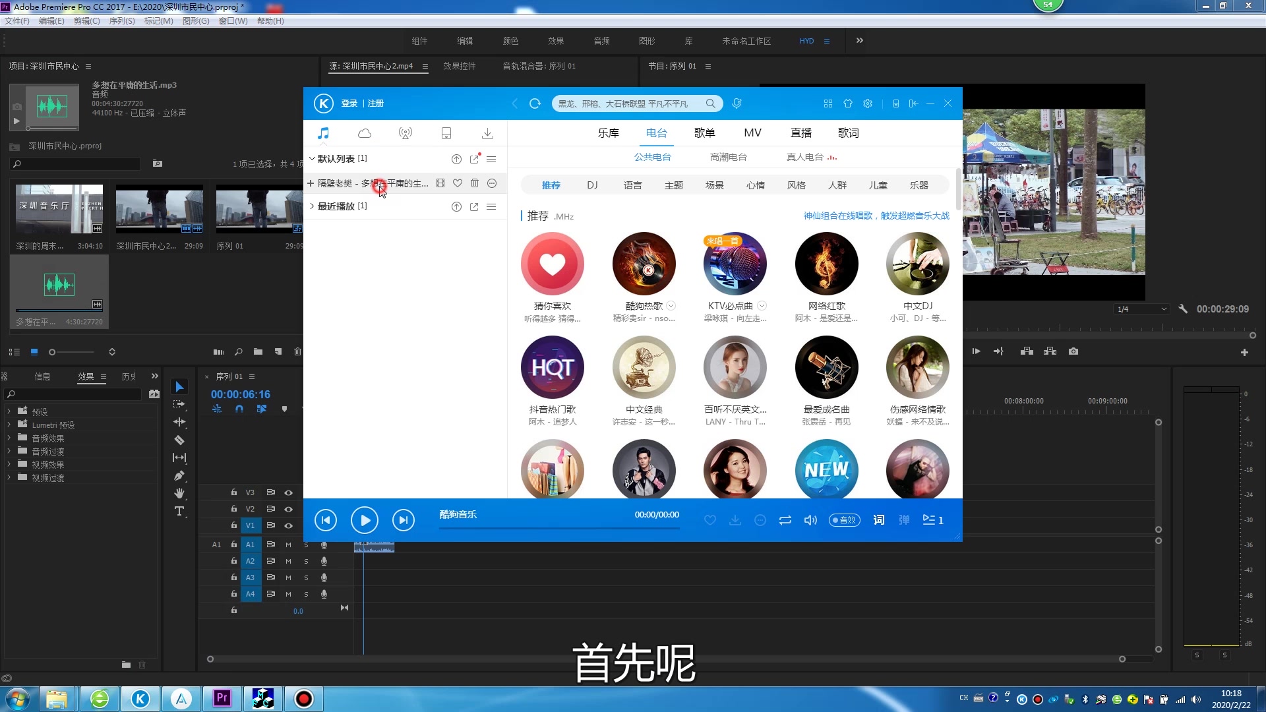Open the radio broadcast sidebar tab in KuGou
Screen dimensions: 1266x712
coord(406,133)
